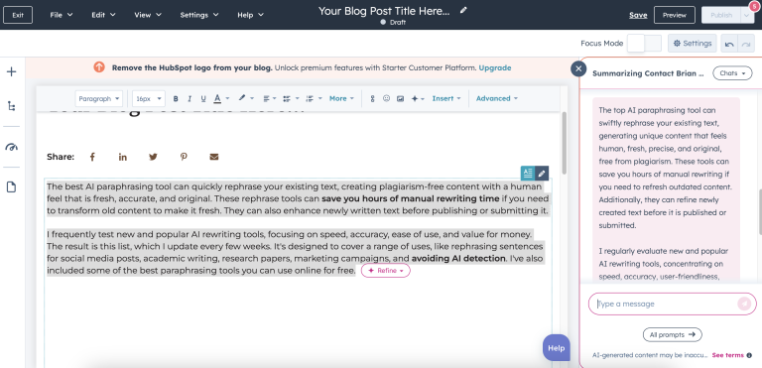Open the Help menu
Image resolution: width=762 pixels, height=368 pixels.
click(250, 15)
